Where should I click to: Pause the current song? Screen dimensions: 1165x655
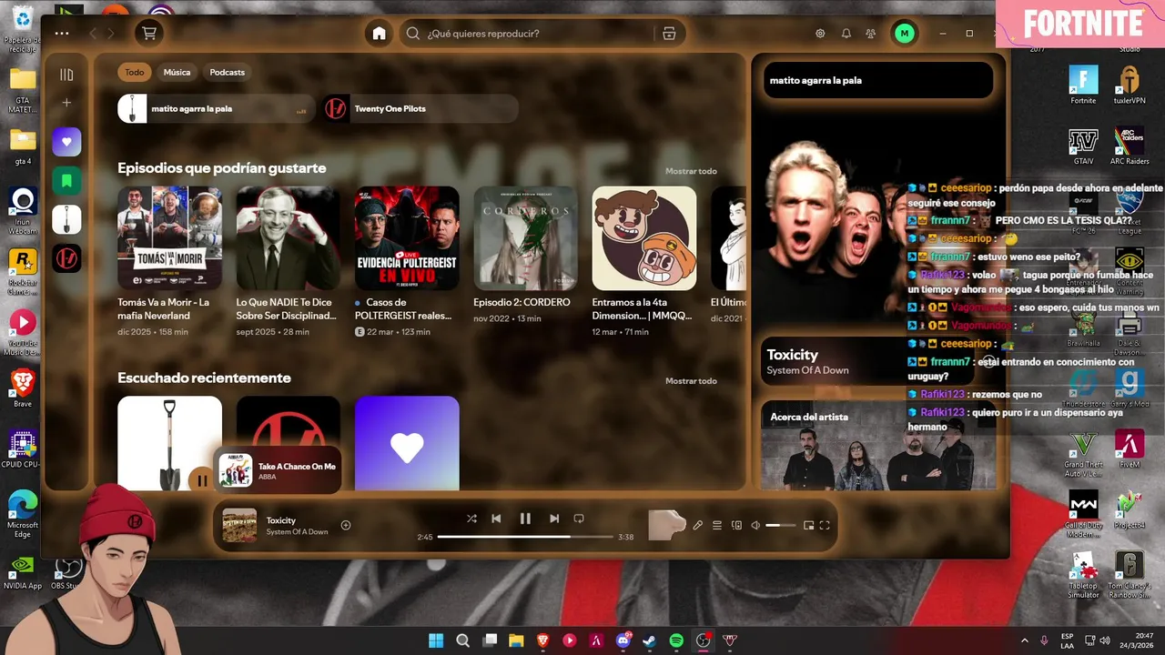tap(525, 519)
